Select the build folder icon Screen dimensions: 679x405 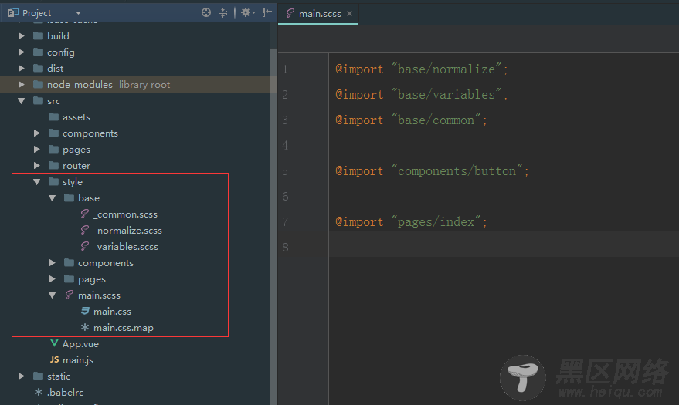[38, 35]
